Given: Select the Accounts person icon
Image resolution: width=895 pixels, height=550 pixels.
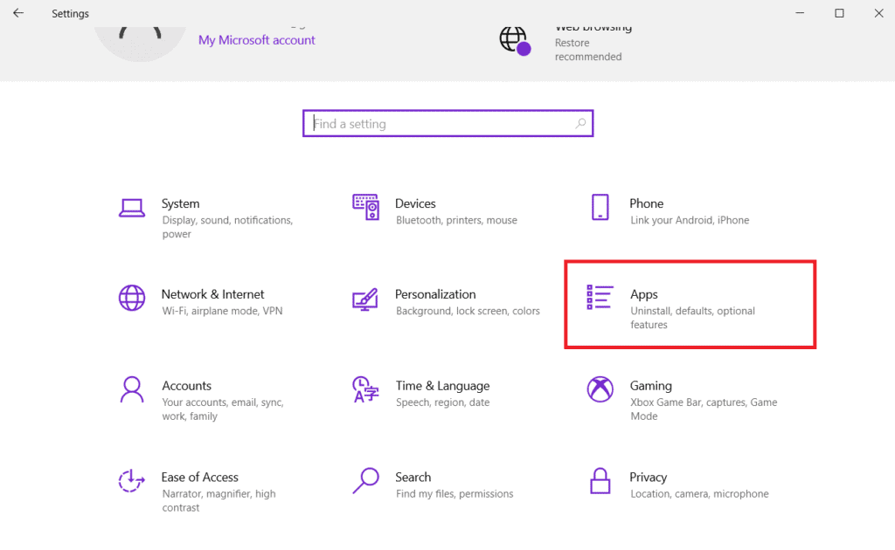Looking at the screenshot, I should [x=132, y=389].
